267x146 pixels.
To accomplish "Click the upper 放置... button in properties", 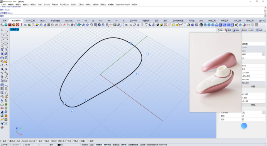I will pos(253,87).
